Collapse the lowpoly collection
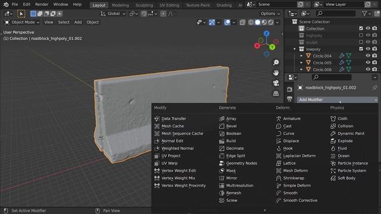The image size is (381, 214). (x=295, y=49)
